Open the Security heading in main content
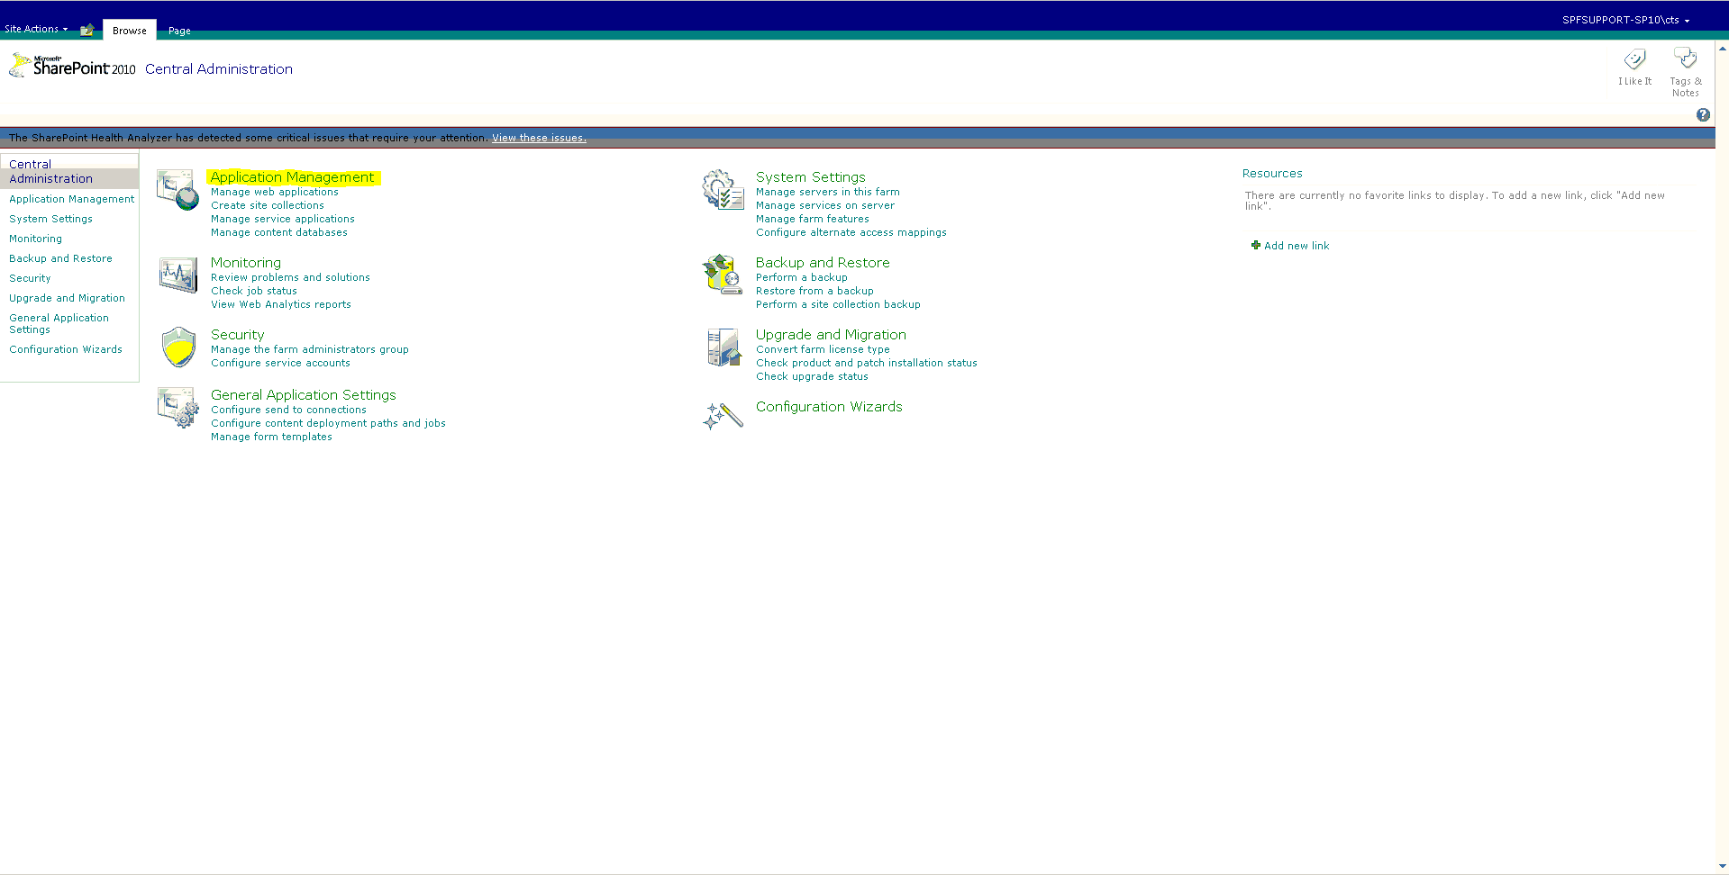 (238, 335)
